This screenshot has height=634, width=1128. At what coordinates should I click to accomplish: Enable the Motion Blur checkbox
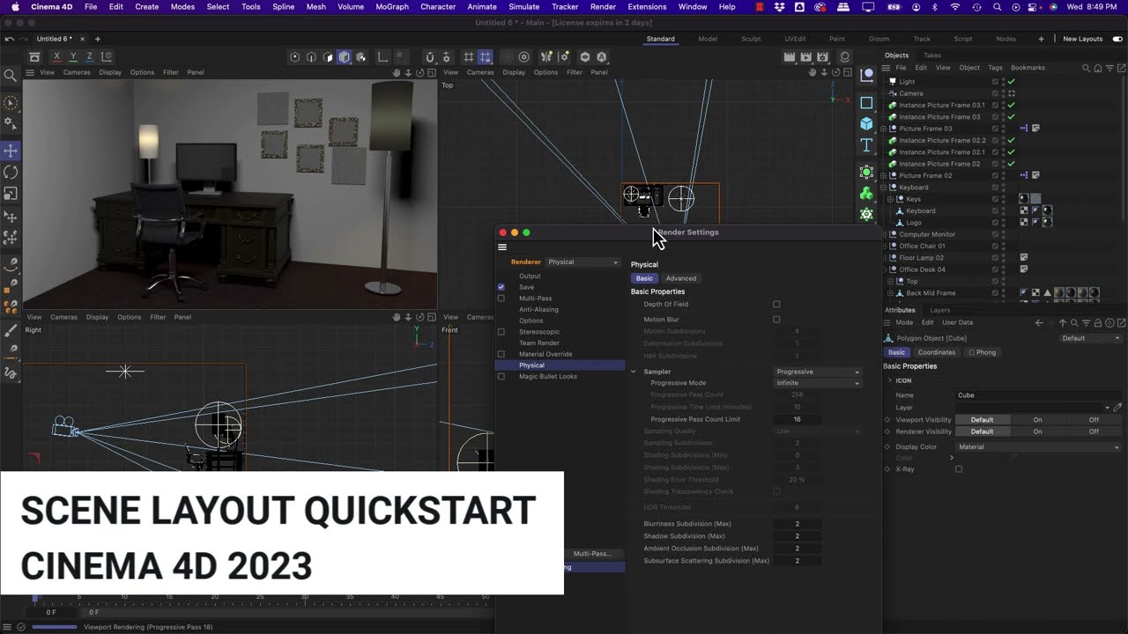click(x=776, y=320)
